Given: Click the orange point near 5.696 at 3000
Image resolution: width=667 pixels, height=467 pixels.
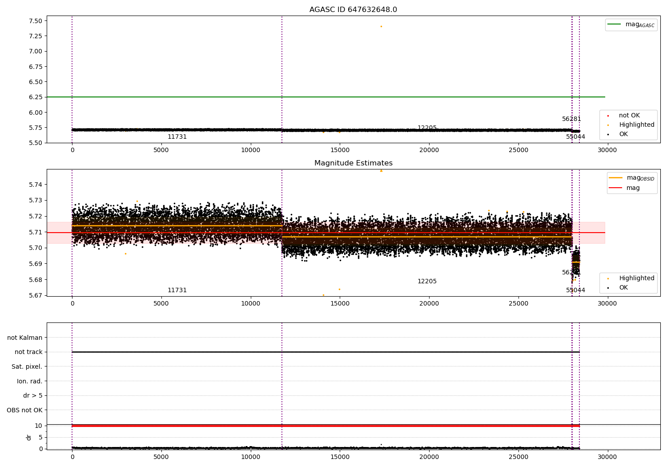Looking at the screenshot, I should point(125,254).
